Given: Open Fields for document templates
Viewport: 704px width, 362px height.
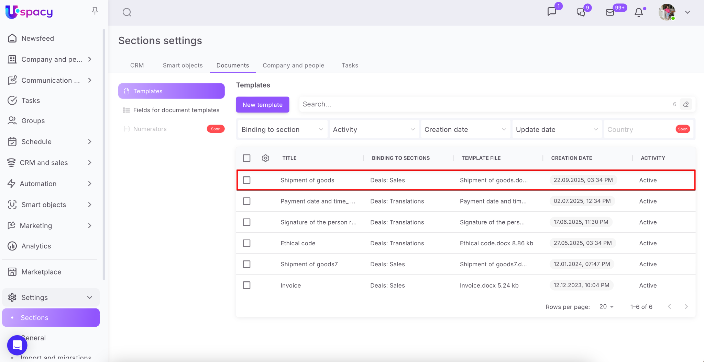Looking at the screenshot, I should tap(176, 110).
